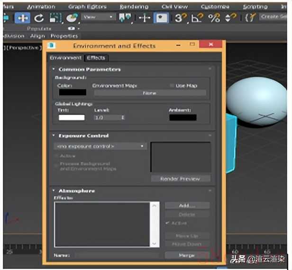Click the atmosphere effect Name field
The width and height of the screenshot is (292, 270).
click(x=117, y=255)
